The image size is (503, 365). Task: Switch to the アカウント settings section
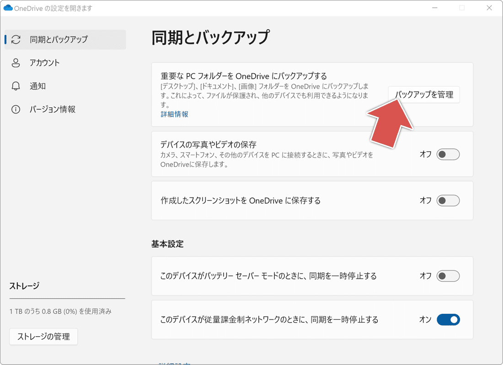pyautogui.click(x=44, y=63)
